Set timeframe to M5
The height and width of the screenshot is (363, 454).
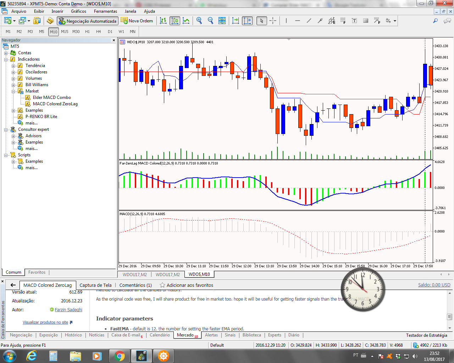[x=41, y=32]
